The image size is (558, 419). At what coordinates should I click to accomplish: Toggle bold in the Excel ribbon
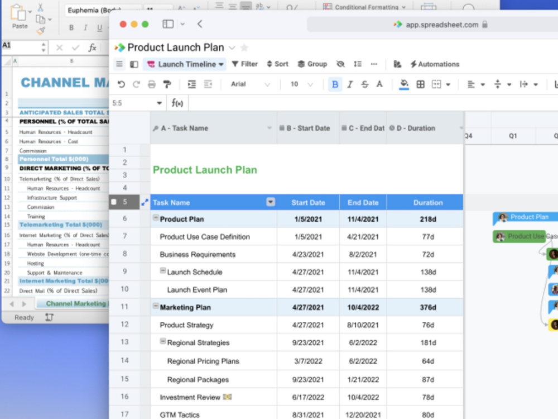pyautogui.click(x=71, y=28)
